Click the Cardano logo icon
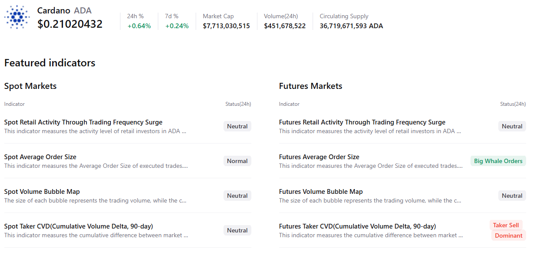 17,17
